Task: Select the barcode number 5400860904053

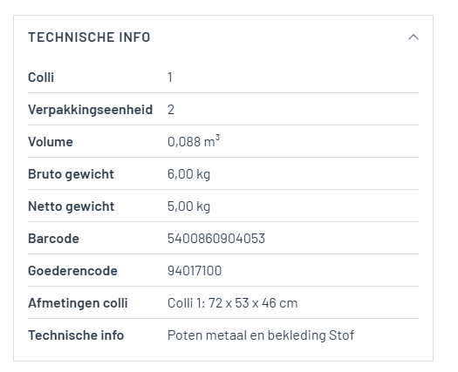Action: (216, 239)
